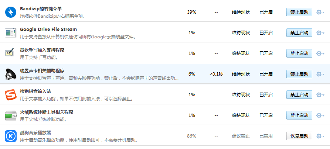330x149 pixels.
Task: Click the 火绒系统诊断工具 battery icon
Action: coord(10,115)
